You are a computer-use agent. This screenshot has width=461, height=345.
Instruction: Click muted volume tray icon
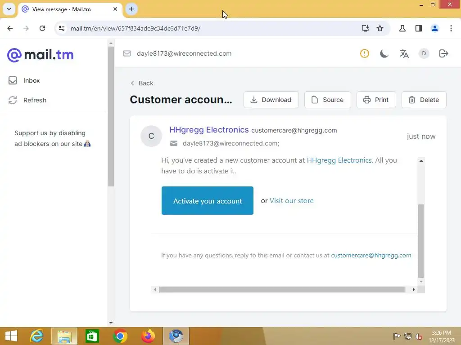pos(419,336)
